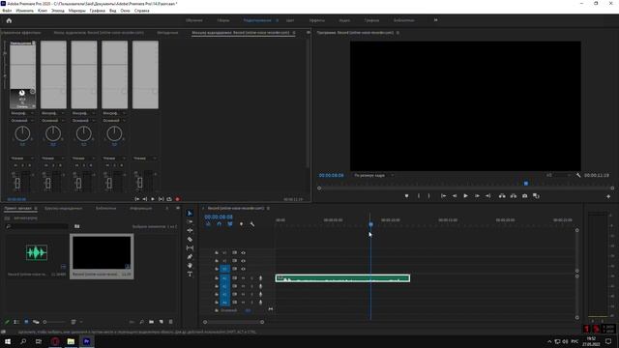The image size is (619, 348).
Task: Expand the workspace overflow chevron
Action: click(x=436, y=20)
